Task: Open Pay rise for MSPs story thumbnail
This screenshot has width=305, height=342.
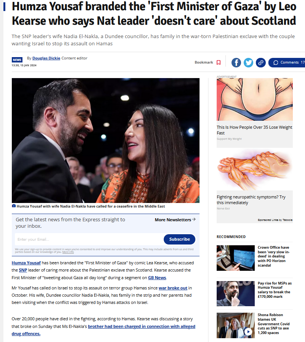Action: (x=235, y=293)
